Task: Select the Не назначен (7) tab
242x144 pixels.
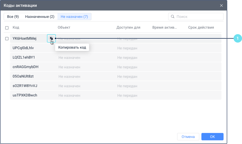Action: [74, 17]
